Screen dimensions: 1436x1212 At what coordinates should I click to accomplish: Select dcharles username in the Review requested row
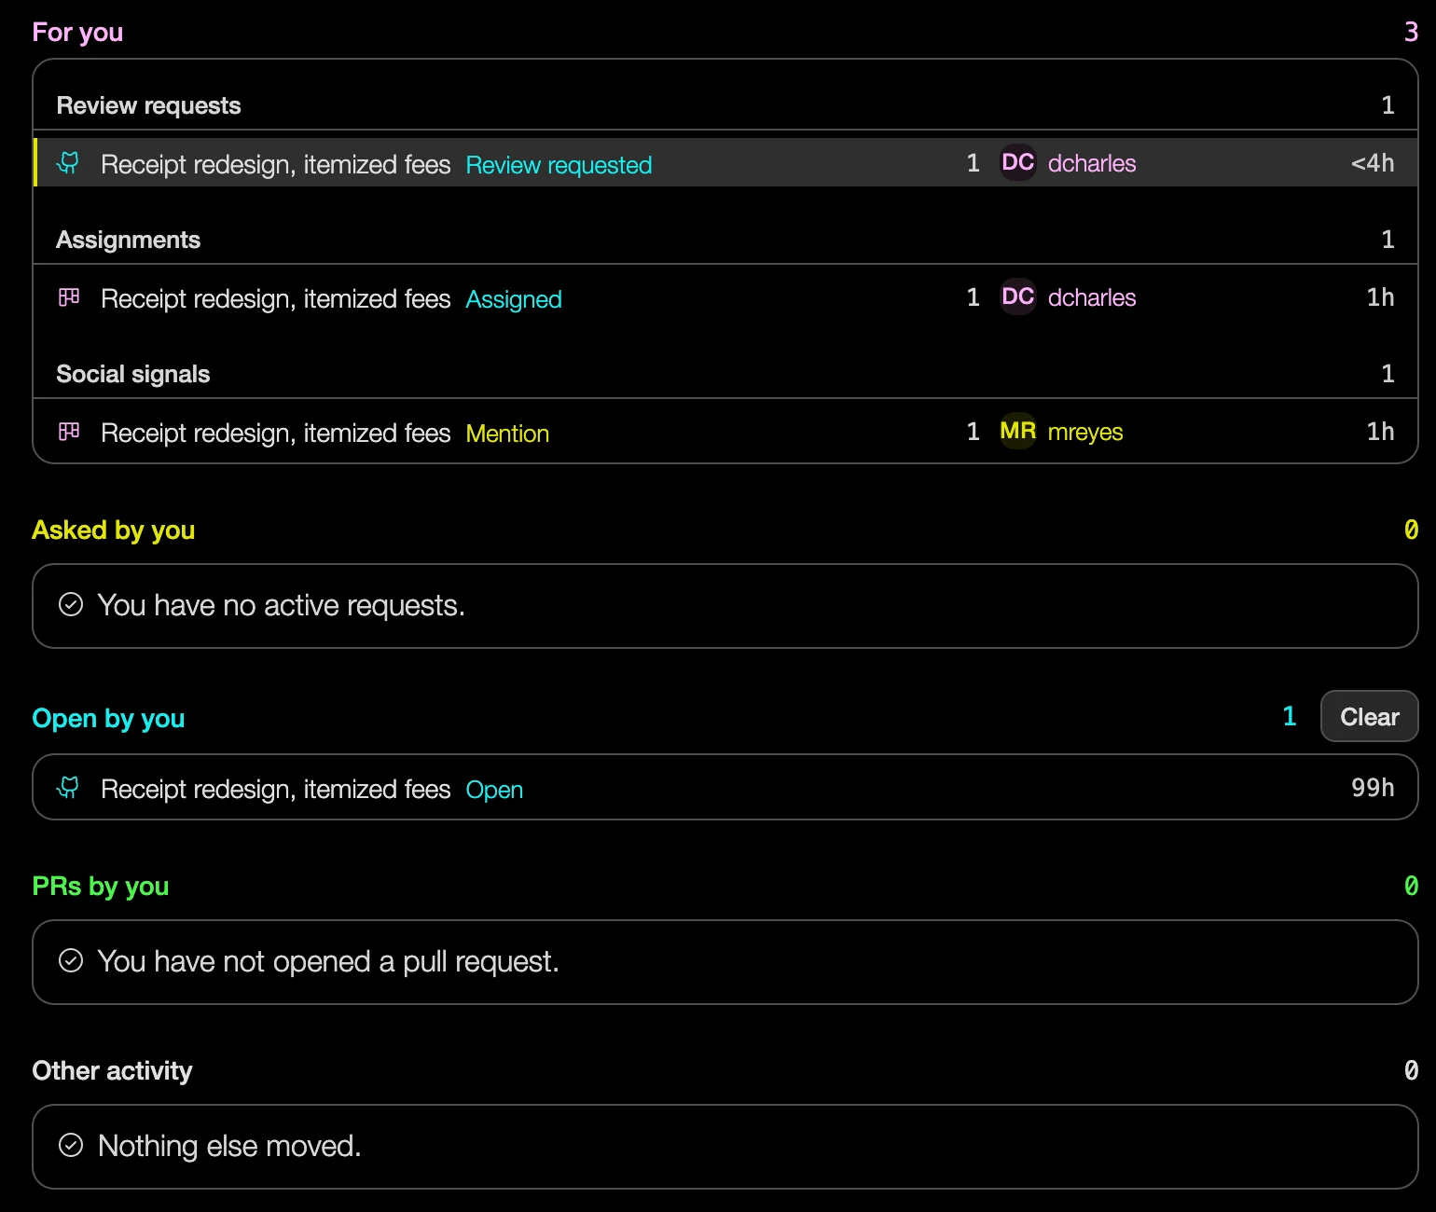[1092, 164]
